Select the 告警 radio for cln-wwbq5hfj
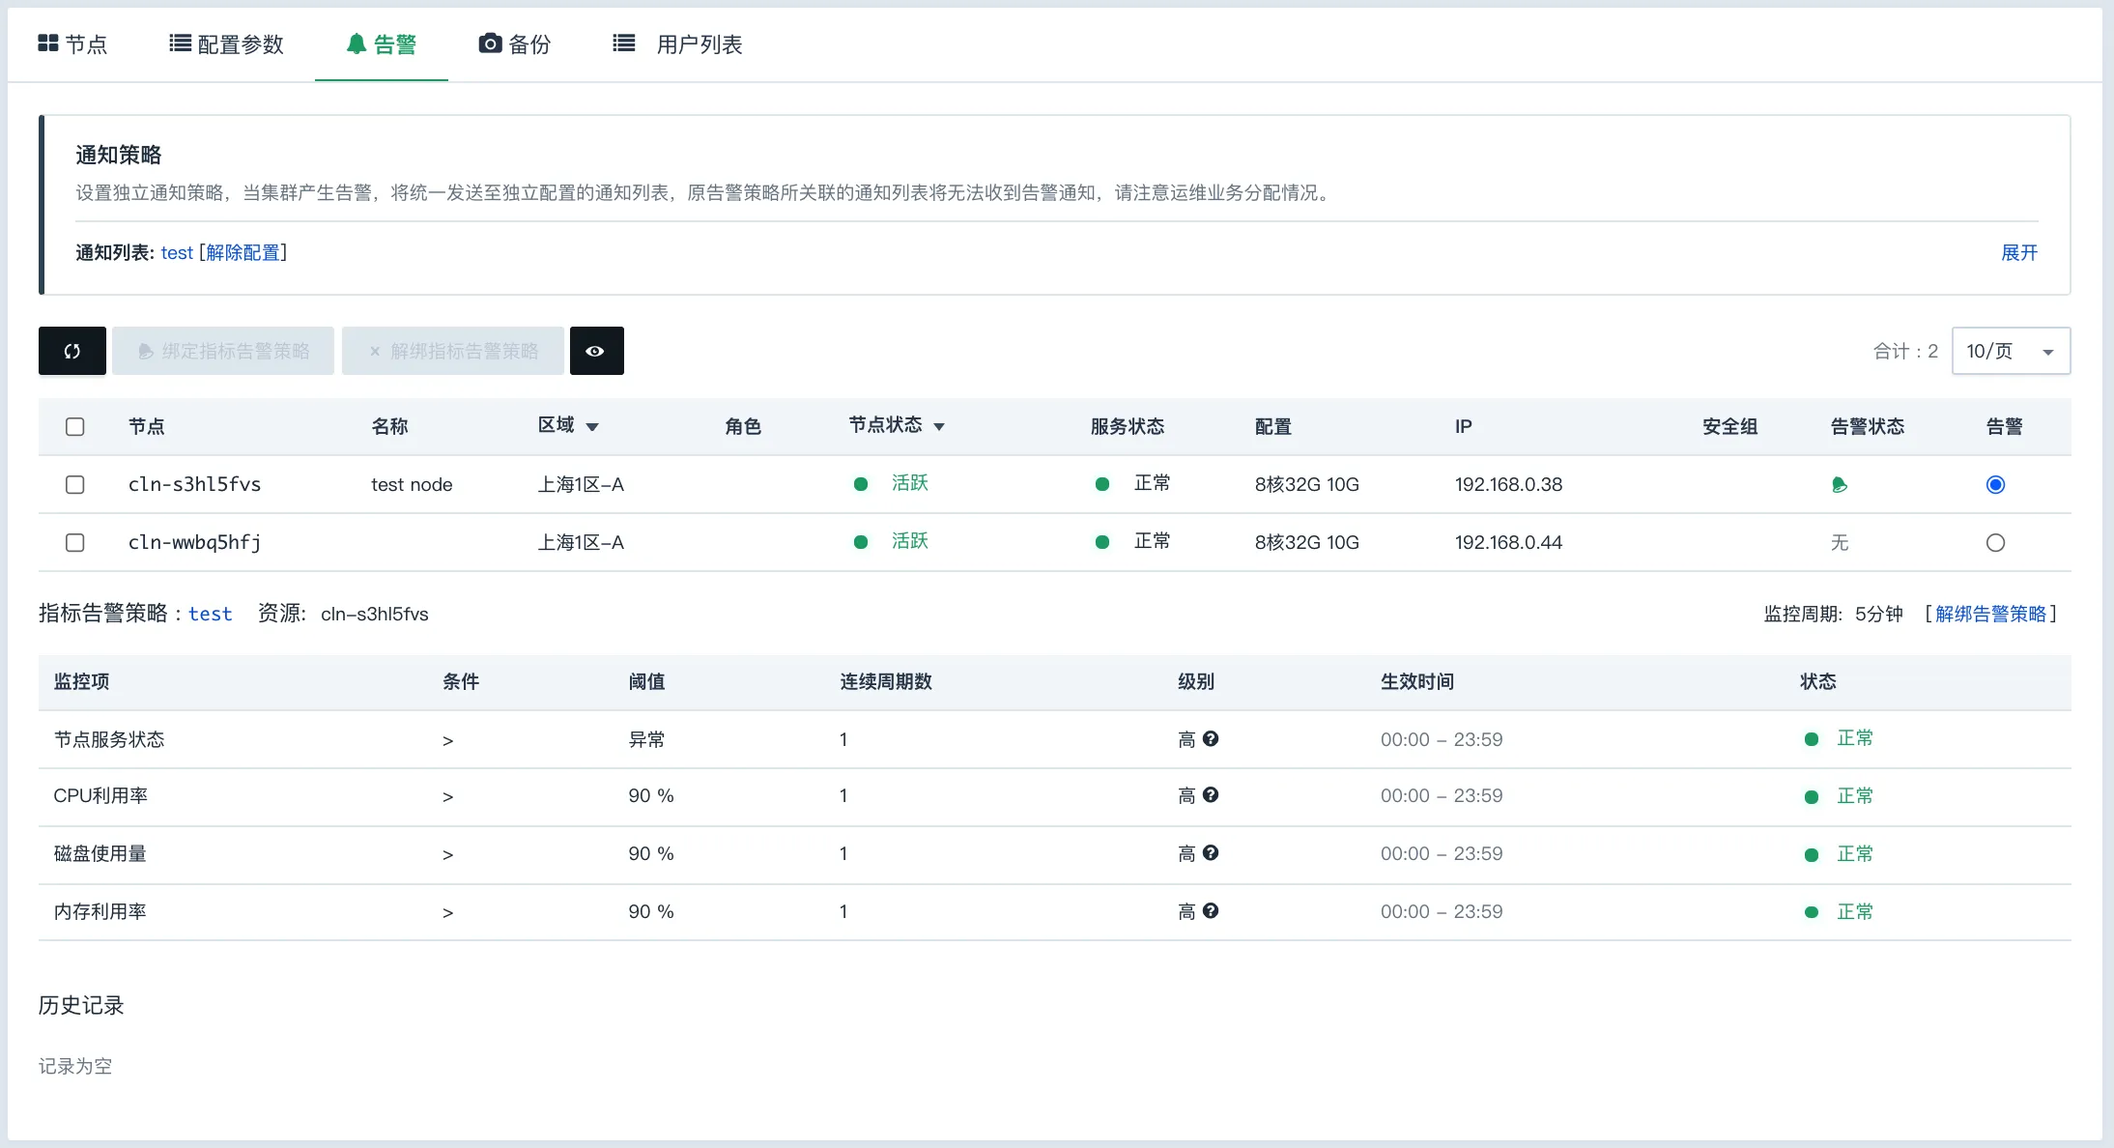The image size is (2114, 1148). (x=1996, y=542)
